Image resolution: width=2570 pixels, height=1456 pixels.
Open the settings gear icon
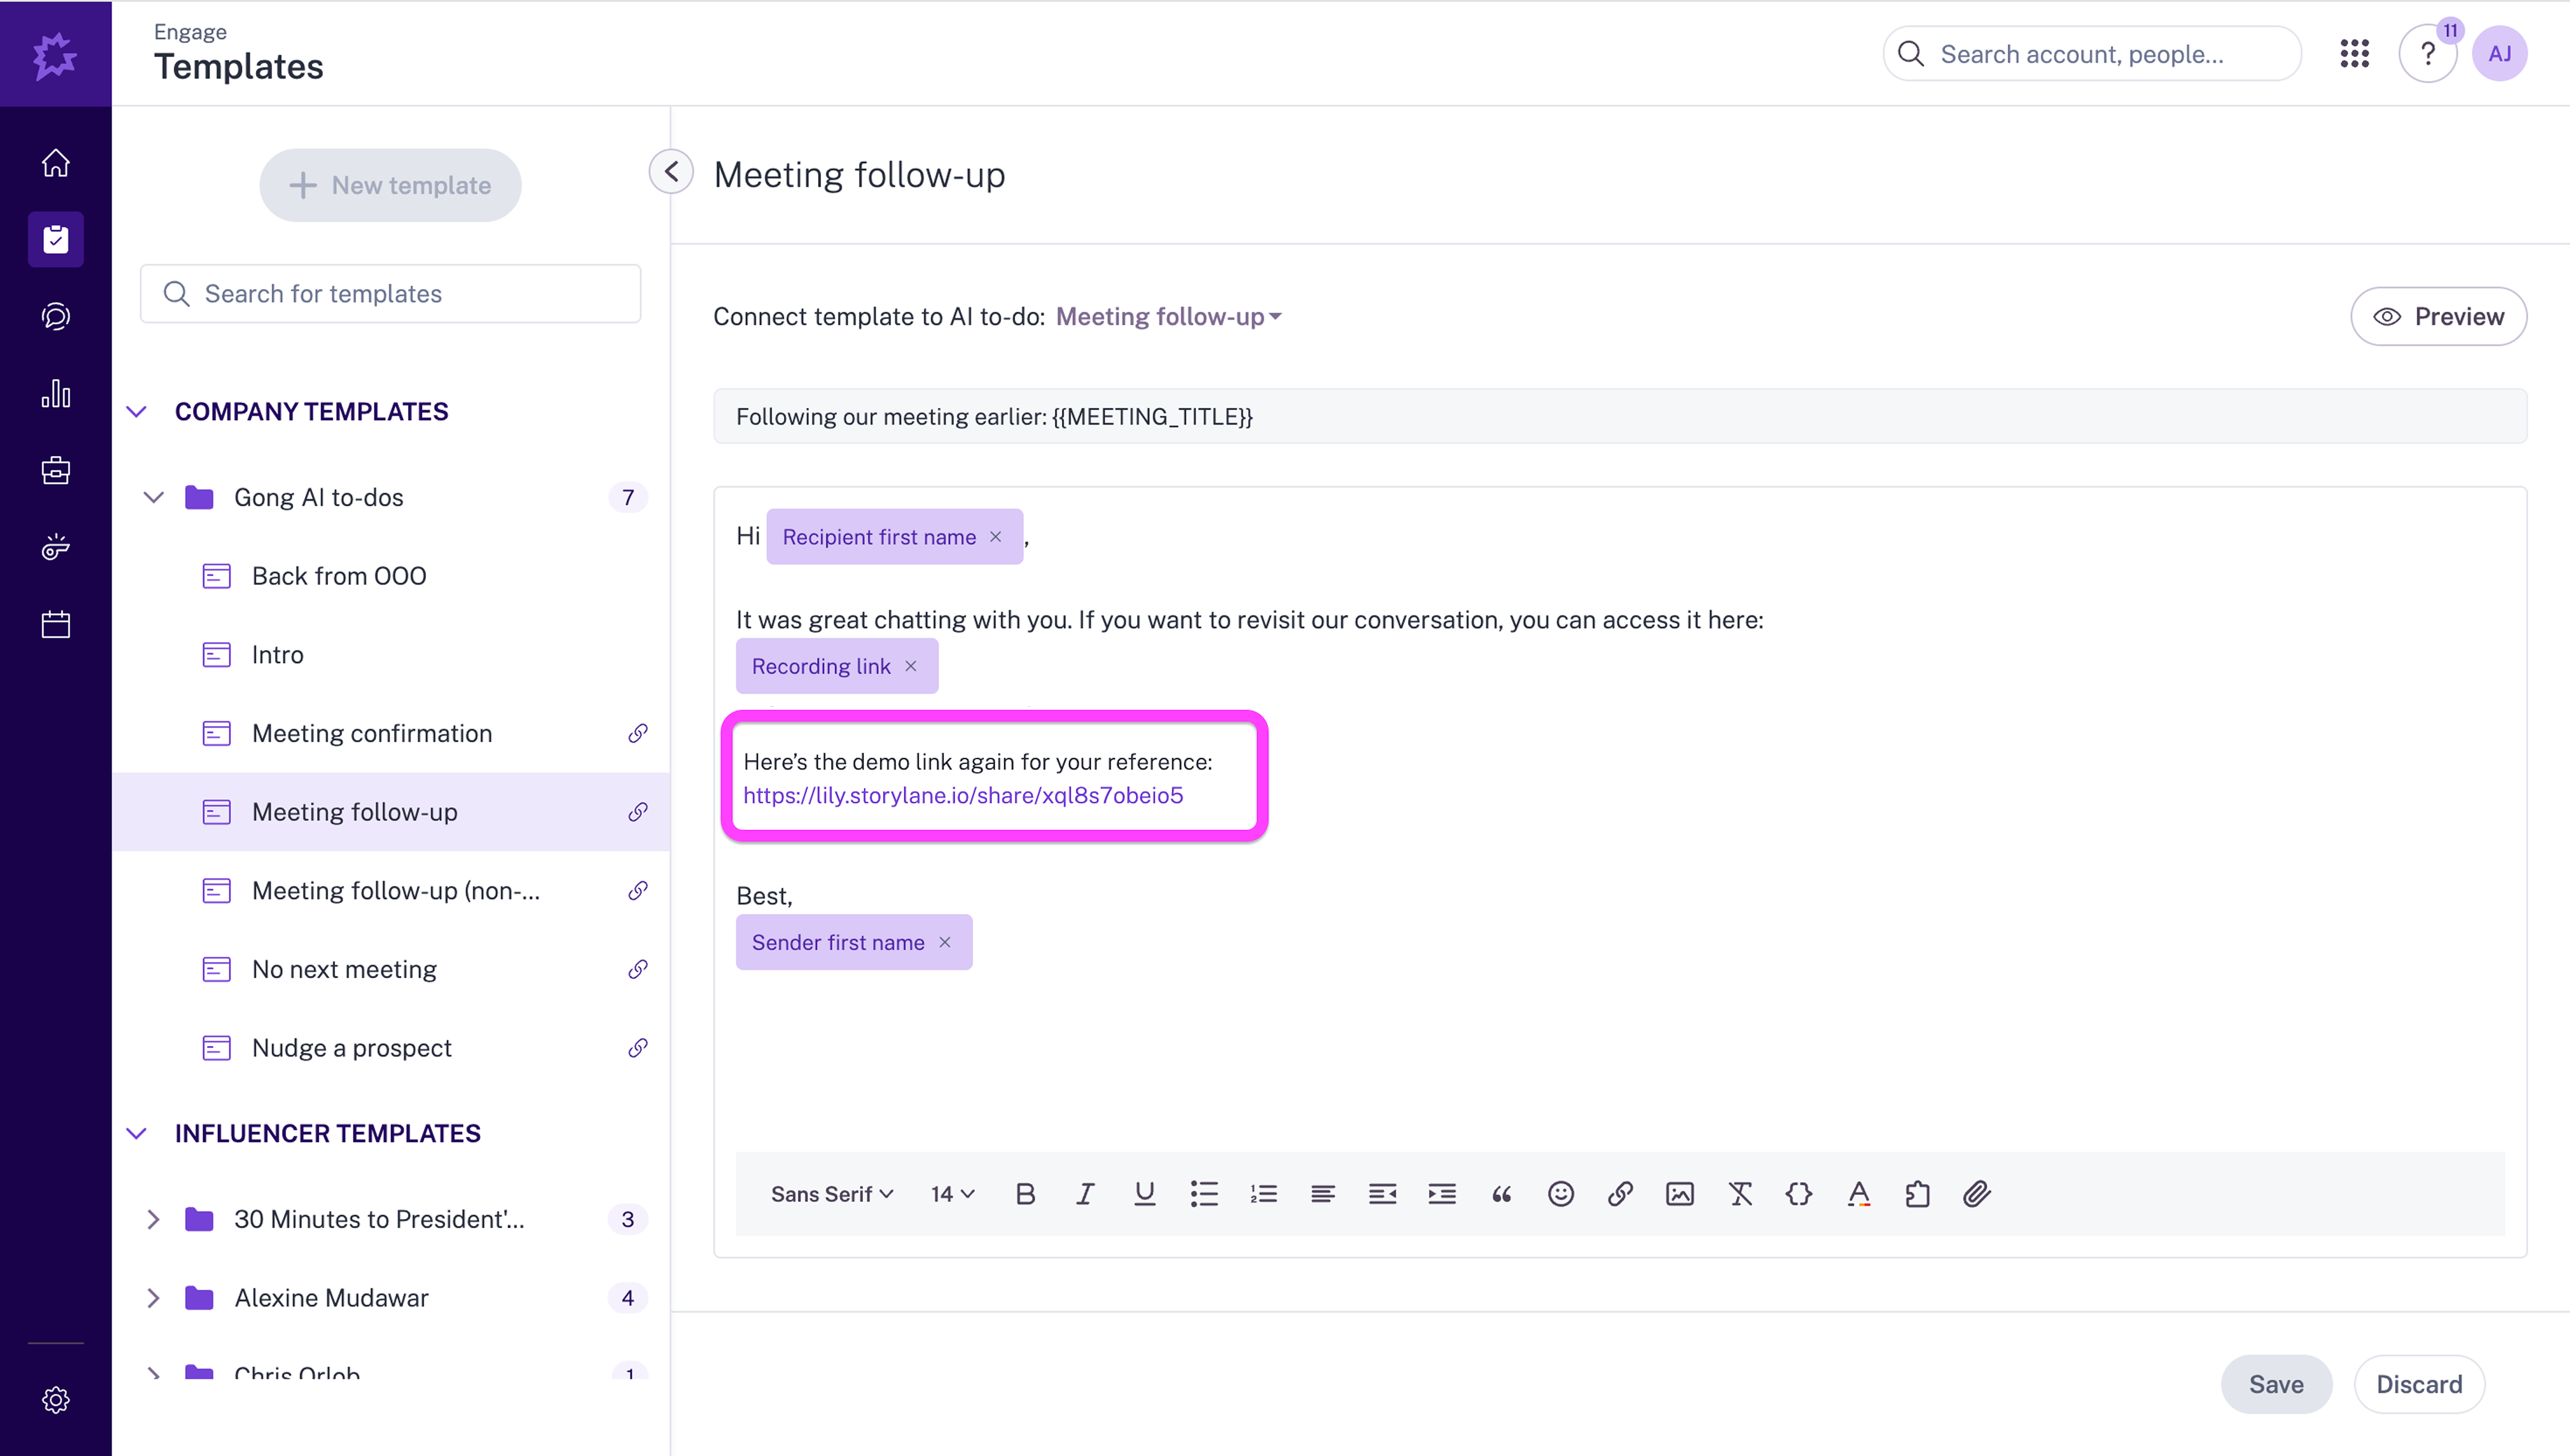point(56,1400)
